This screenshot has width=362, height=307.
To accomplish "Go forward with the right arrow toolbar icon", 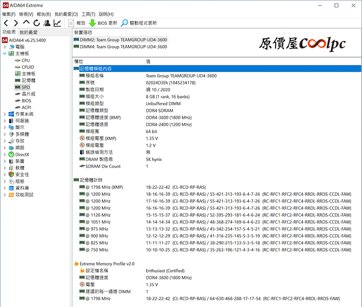I will coord(16,23).
